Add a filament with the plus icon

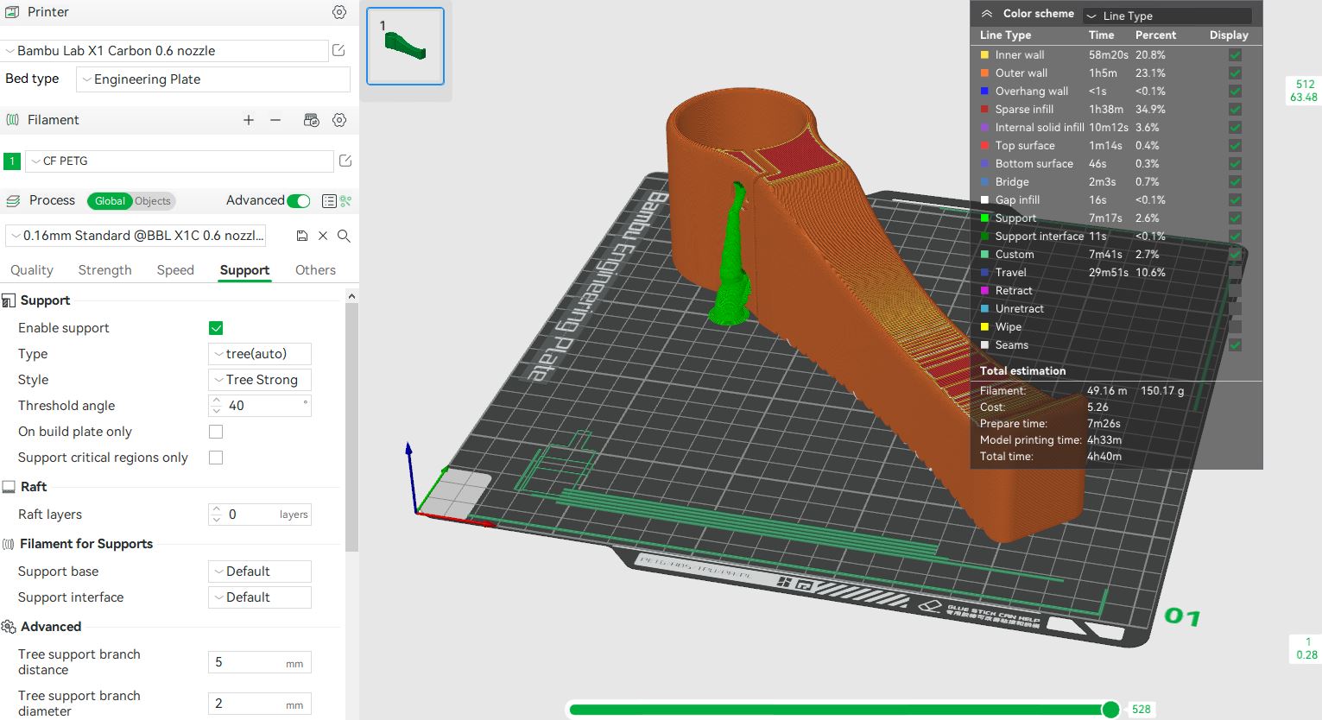click(249, 120)
